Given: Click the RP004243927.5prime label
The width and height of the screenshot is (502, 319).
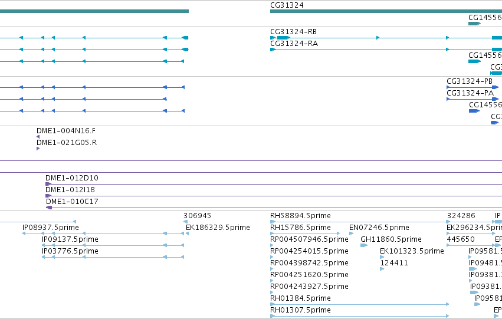Looking at the screenshot, I should [x=309, y=287].
